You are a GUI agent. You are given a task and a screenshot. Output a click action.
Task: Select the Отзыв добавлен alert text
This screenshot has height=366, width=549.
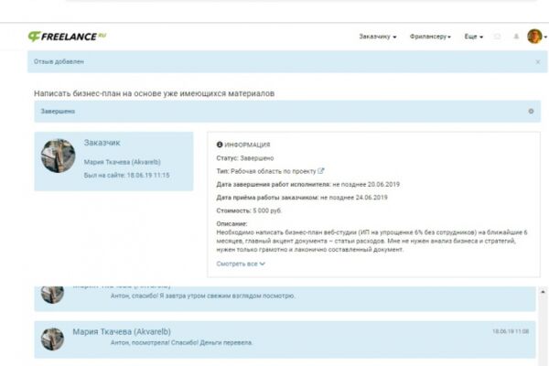(x=59, y=61)
